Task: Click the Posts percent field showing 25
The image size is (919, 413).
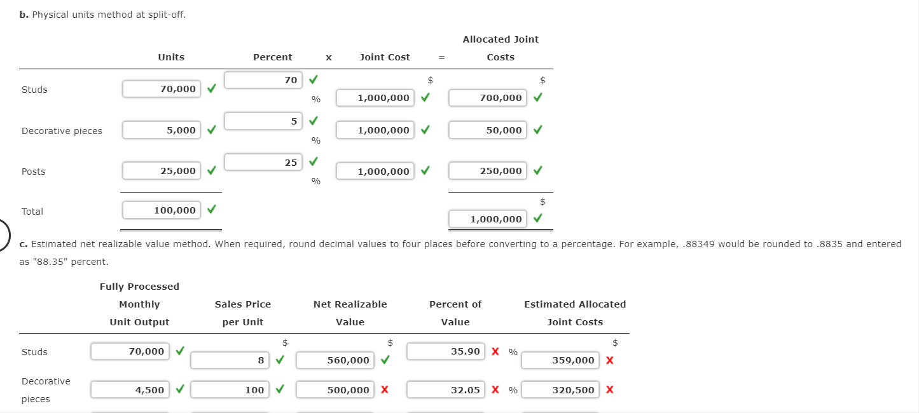Action: [x=263, y=162]
